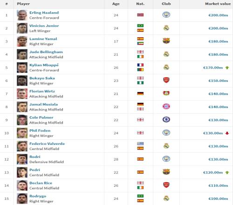
Task: Click the Arsenal crest in Bukayo Saka's row
Action: [x=166, y=80]
